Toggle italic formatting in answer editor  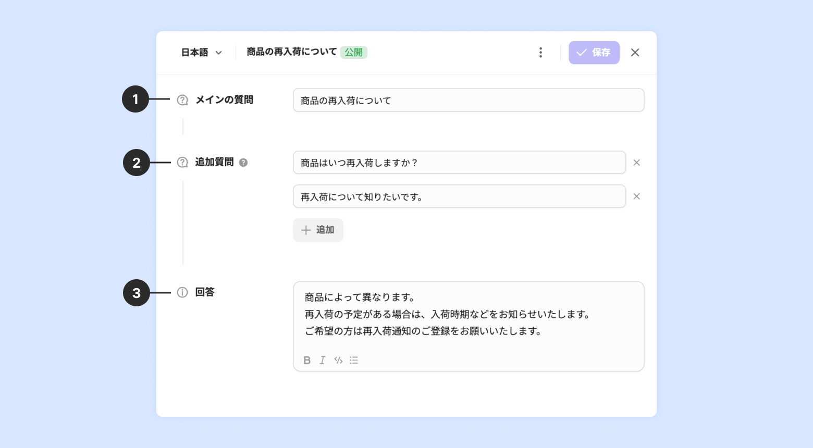(323, 360)
